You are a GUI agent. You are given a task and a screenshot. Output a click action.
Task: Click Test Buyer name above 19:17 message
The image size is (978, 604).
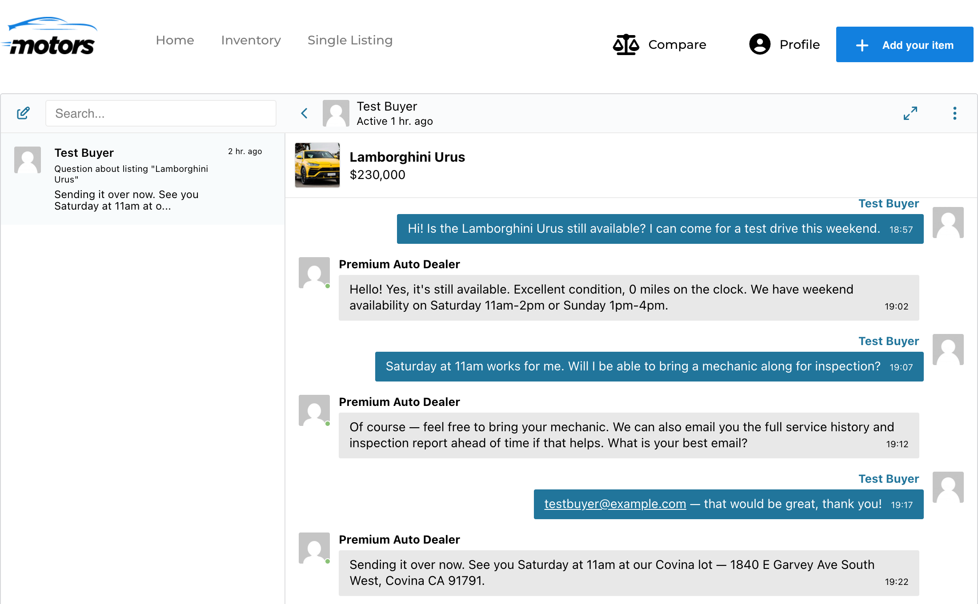click(889, 479)
